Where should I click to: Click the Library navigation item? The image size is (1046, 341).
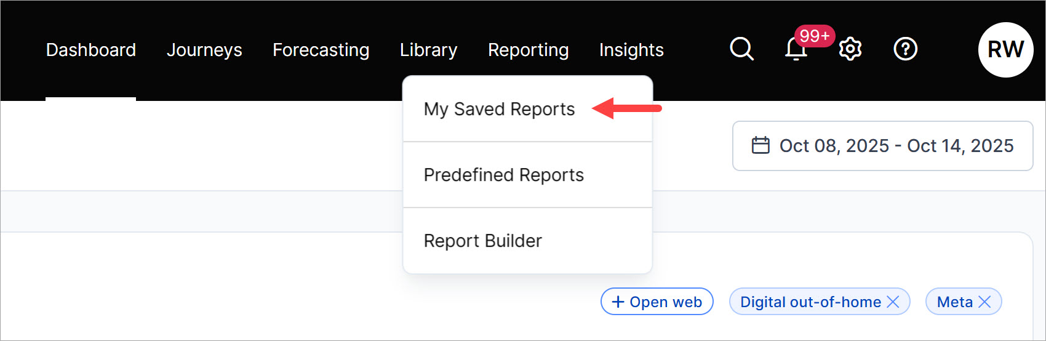point(428,50)
